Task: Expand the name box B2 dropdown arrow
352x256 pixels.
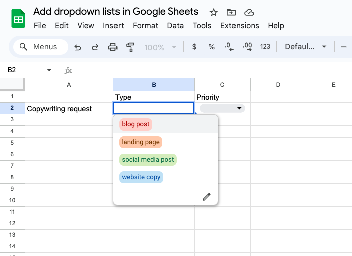Action: [x=49, y=70]
